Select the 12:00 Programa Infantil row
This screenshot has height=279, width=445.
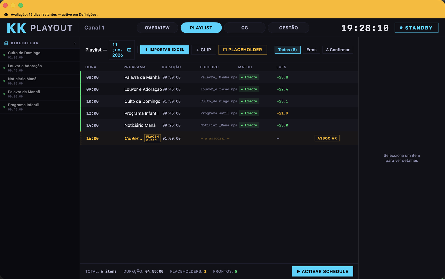219,113
